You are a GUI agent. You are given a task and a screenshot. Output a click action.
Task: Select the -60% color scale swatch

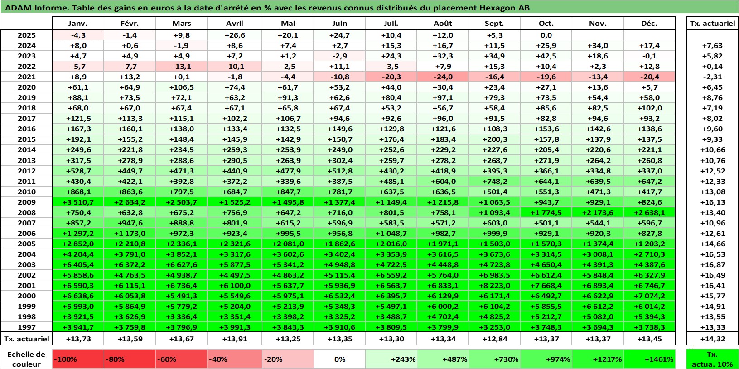coord(182,359)
